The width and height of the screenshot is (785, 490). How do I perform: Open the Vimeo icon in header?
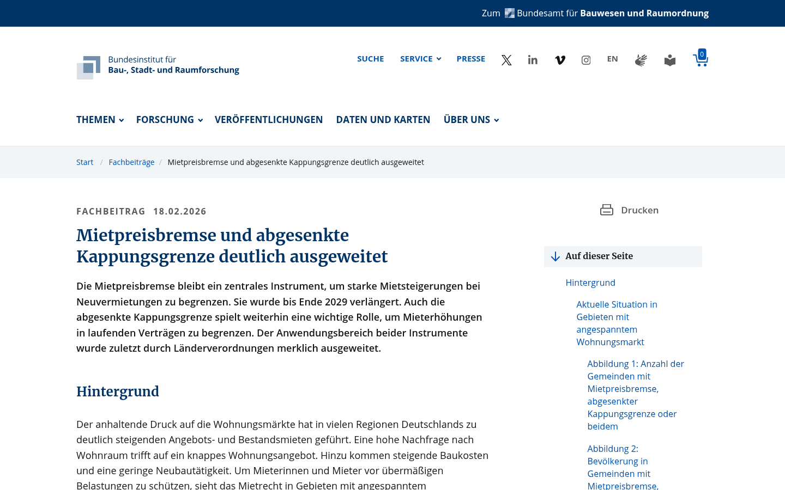pos(560,60)
